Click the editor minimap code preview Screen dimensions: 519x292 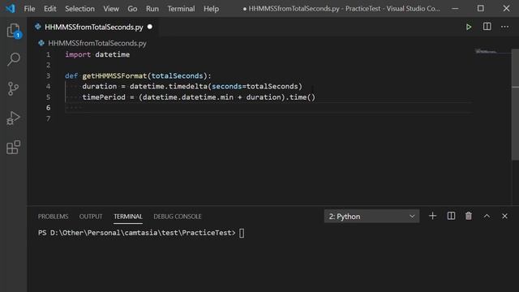(x=486, y=51)
